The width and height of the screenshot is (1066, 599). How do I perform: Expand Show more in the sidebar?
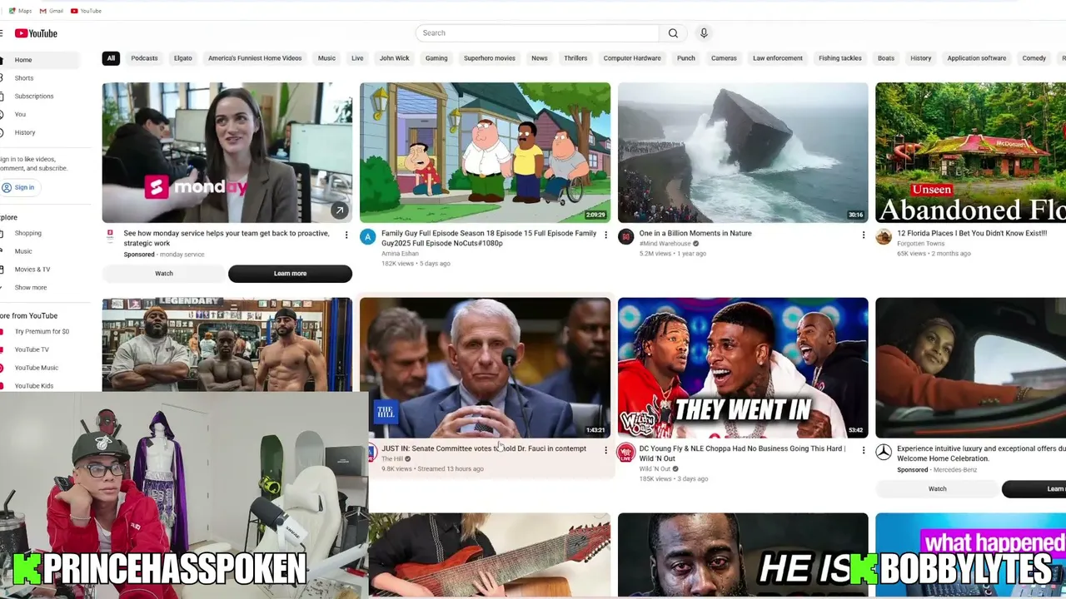click(x=38, y=288)
